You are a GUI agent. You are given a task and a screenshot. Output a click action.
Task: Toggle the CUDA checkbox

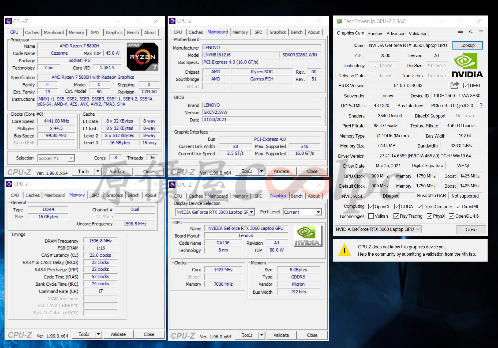click(x=397, y=207)
